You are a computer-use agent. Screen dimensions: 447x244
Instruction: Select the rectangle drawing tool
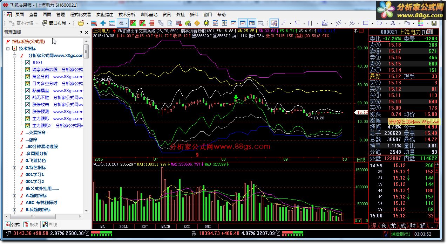click(366, 23)
